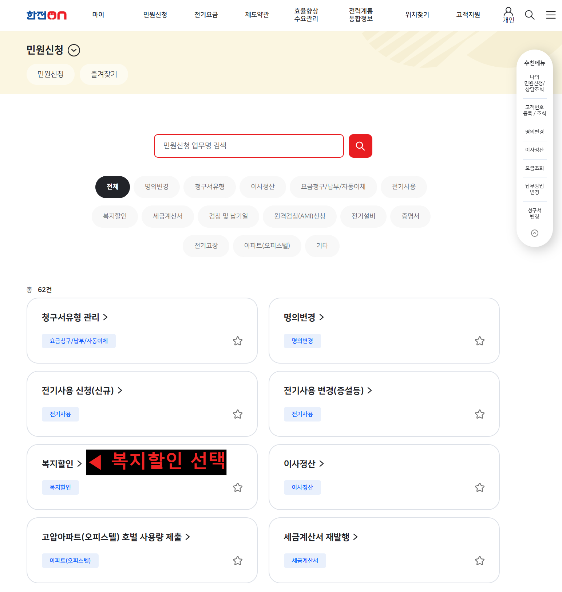Select the 민원신청 sub-tab pill
Image resolution: width=562 pixels, height=592 pixels.
(x=51, y=74)
